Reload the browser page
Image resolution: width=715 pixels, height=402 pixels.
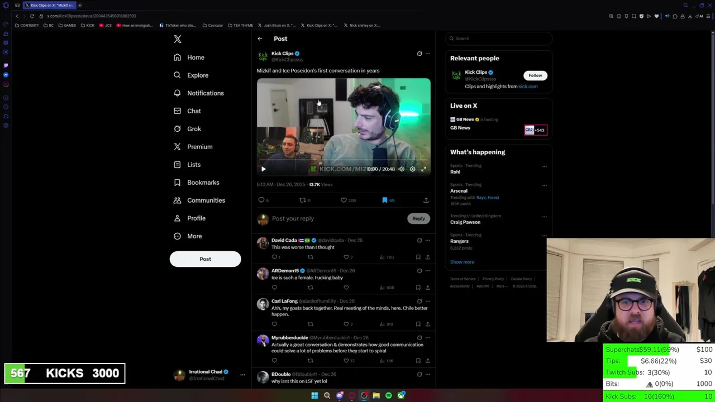click(x=32, y=16)
